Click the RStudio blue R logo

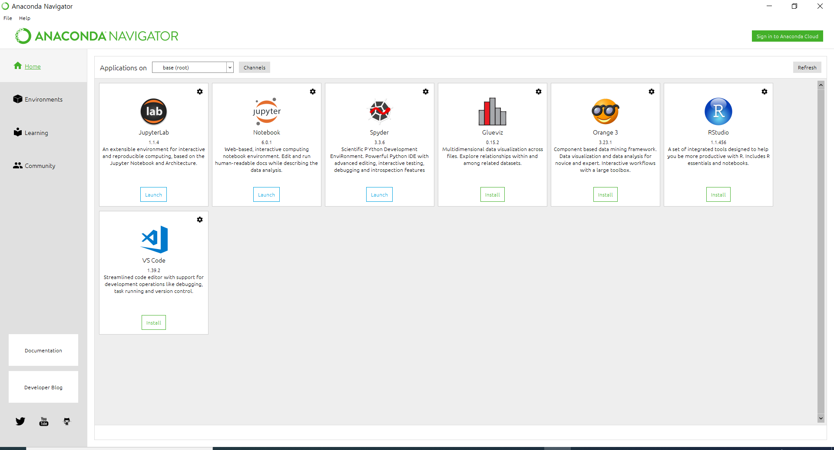coord(718,112)
